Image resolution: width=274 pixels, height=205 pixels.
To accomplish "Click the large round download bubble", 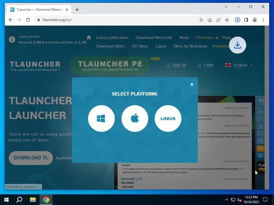I will tap(238, 45).
